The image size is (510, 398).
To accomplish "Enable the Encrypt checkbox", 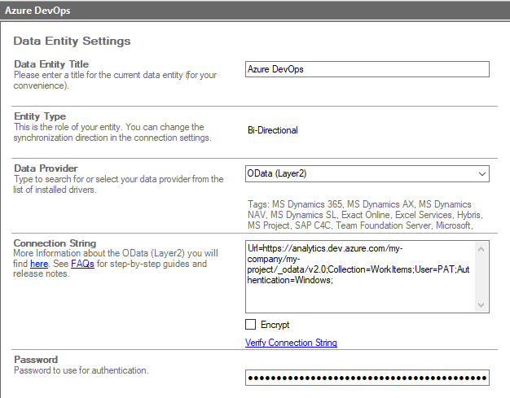I will pyautogui.click(x=251, y=325).
